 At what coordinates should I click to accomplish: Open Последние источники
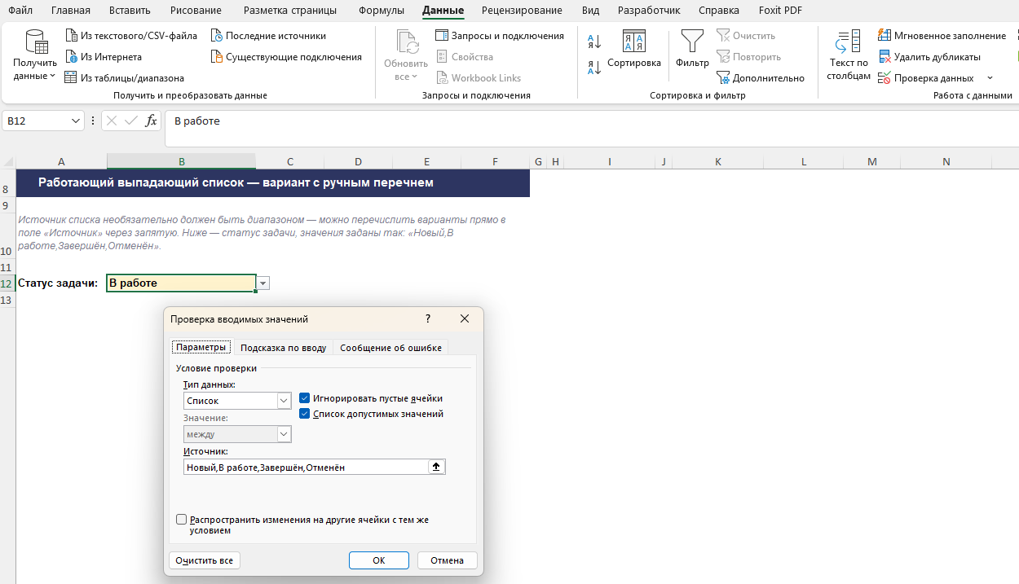(268, 36)
